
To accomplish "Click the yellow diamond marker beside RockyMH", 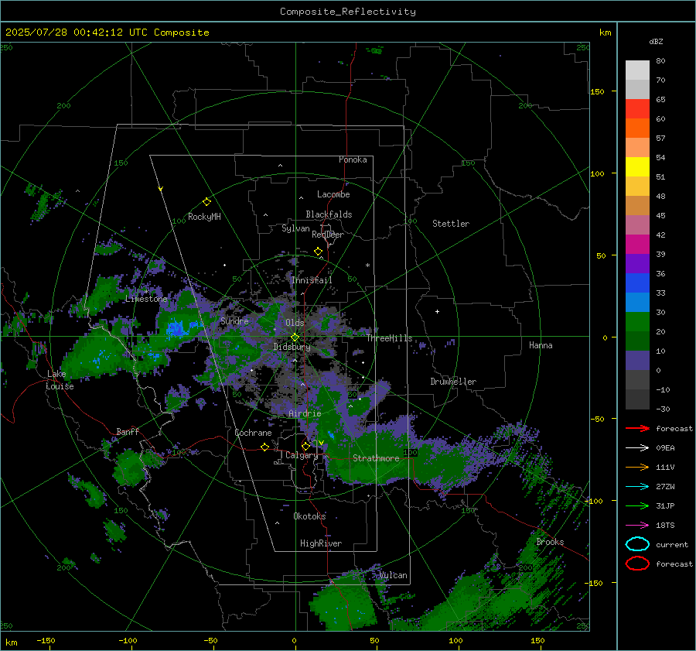I will [x=206, y=202].
